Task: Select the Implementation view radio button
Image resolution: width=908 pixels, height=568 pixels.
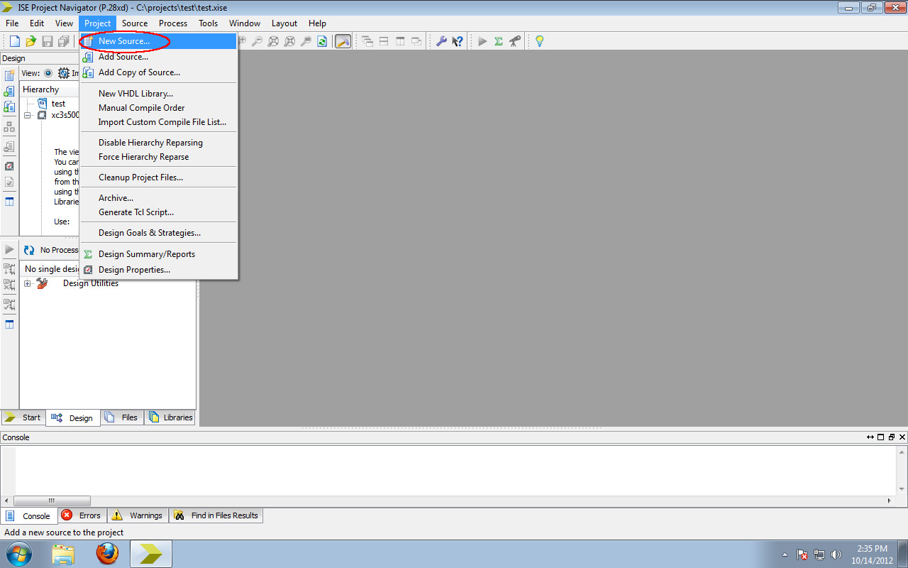Action: (48, 73)
